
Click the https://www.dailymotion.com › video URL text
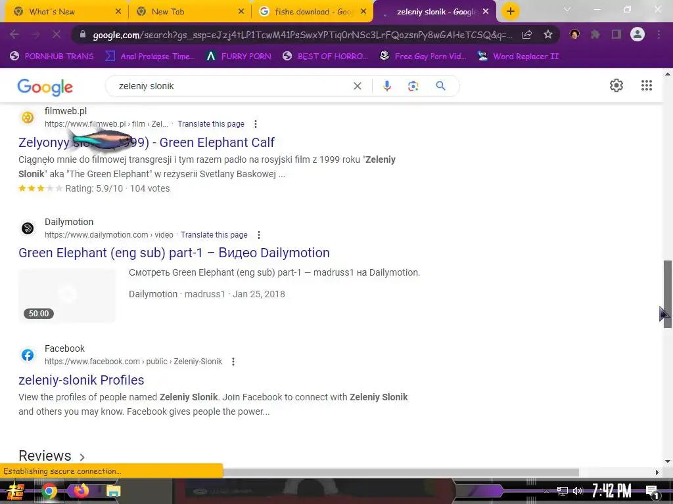[109, 235]
